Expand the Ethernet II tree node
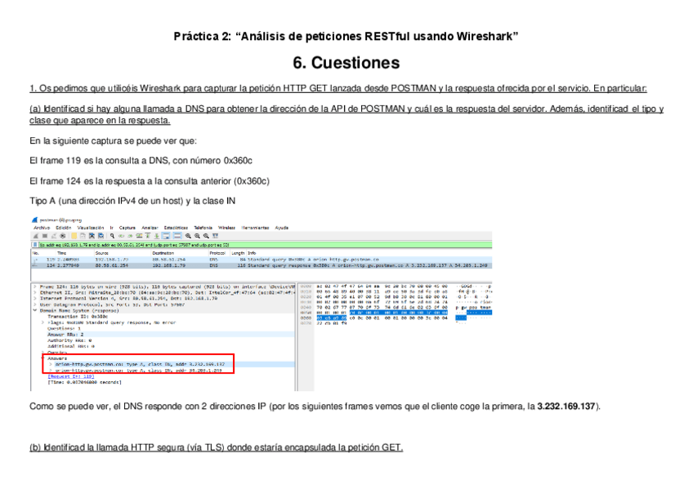The height and width of the screenshot is (489, 693). click(x=35, y=292)
